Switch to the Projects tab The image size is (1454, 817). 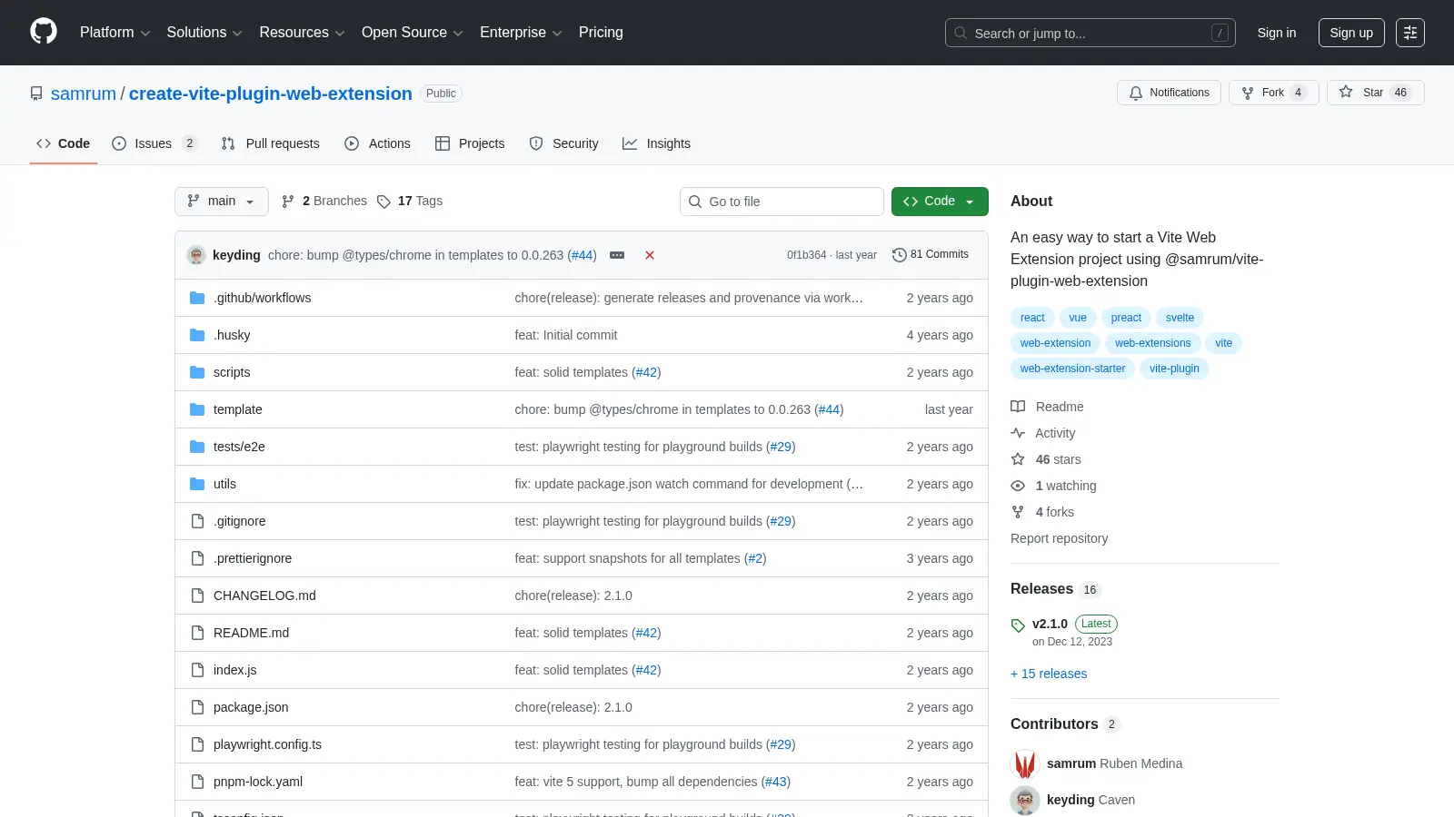coord(470,143)
